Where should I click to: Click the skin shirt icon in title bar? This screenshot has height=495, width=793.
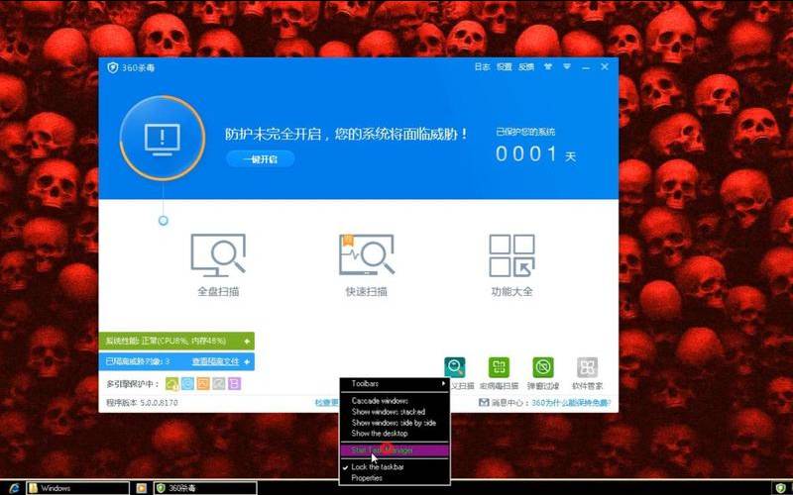[548, 66]
